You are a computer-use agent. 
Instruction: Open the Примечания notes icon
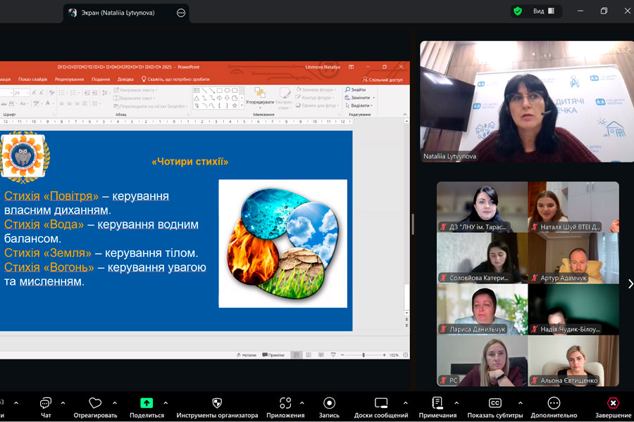(437, 404)
